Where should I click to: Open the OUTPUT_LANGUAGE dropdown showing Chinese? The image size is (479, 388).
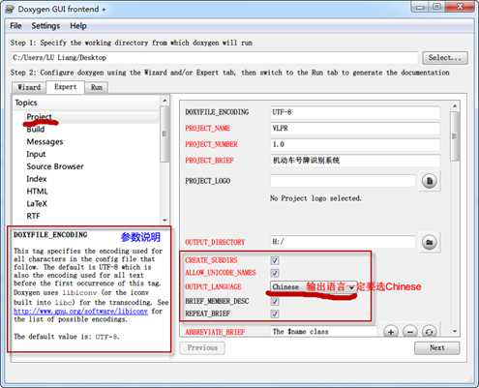tap(314, 286)
